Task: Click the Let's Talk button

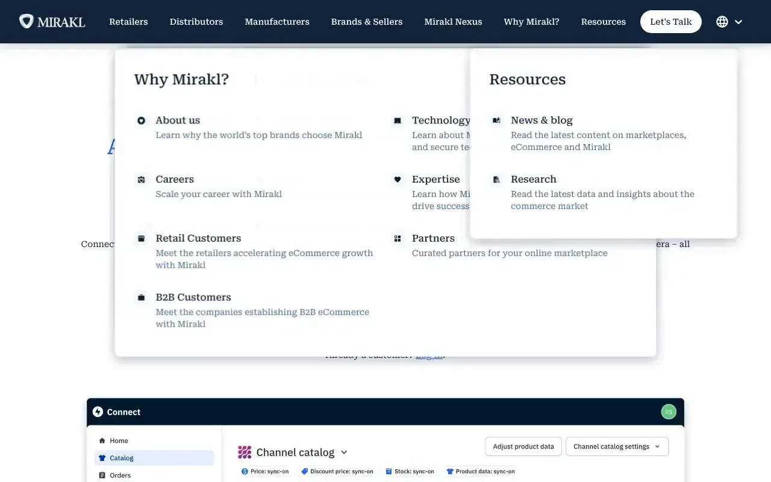Action: pos(670,21)
